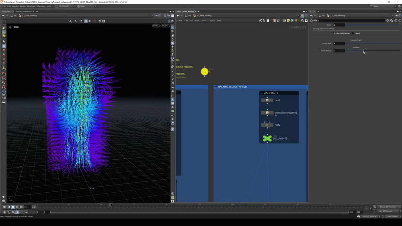Viewport: 402px width, 226px height.
Task: Open the parameter pane gear settings
Action: tap(388, 20)
